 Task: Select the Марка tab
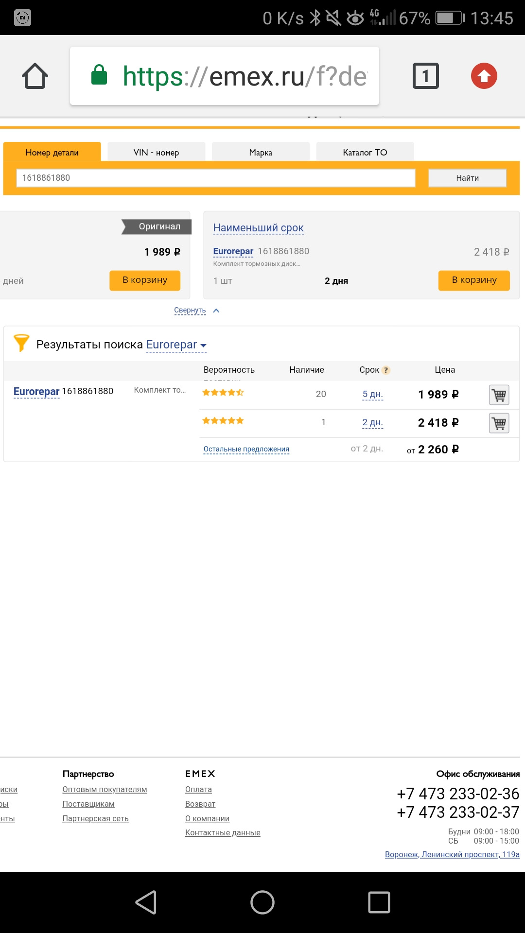261,153
